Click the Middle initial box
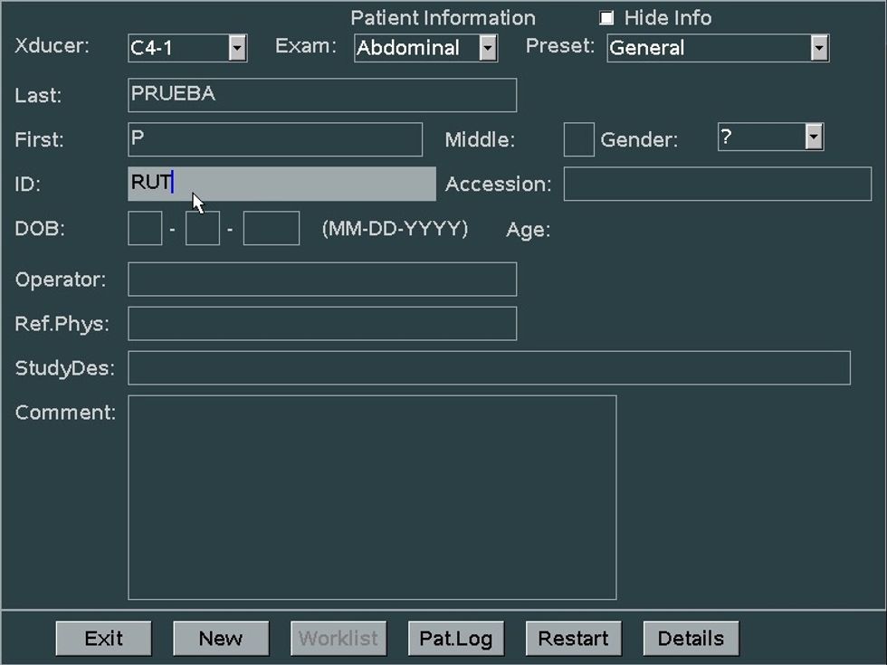This screenshot has width=887, height=665. [578, 139]
